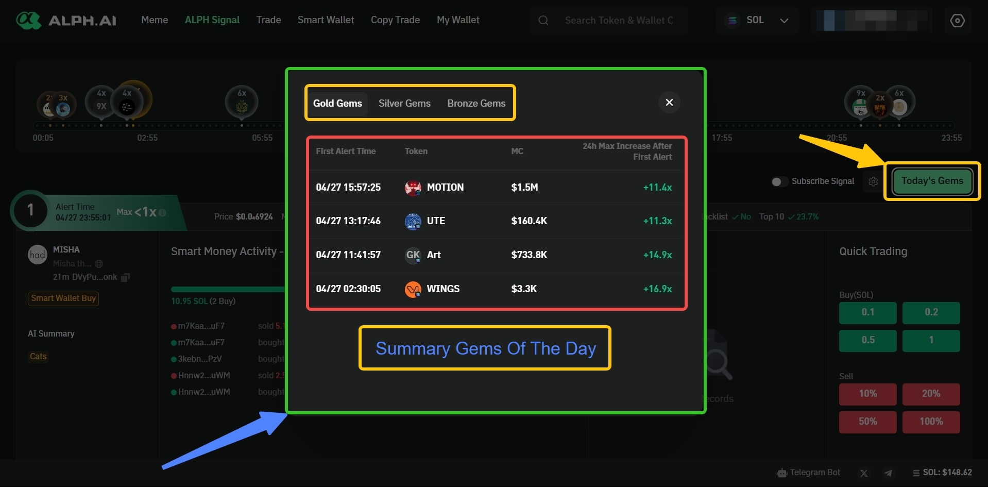Click the ALPH.AI logo icon
The height and width of the screenshot is (487, 988).
coord(28,21)
